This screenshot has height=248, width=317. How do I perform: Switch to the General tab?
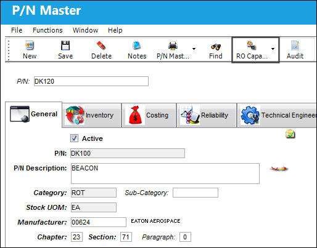tap(34, 114)
